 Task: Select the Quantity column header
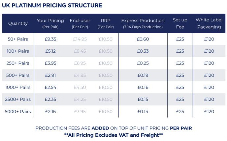[18, 23]
